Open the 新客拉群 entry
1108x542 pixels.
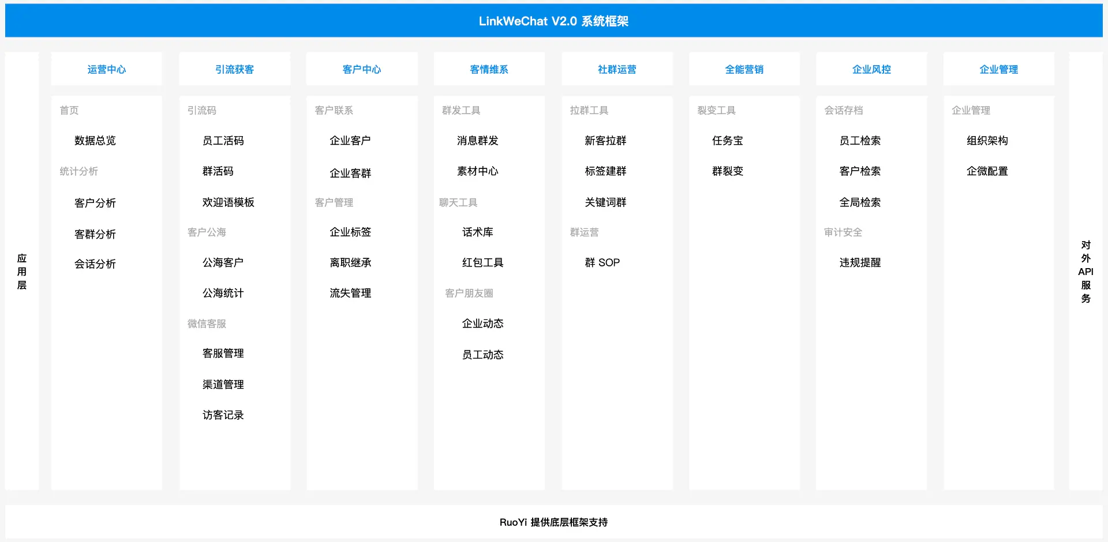tap(605, 141)
